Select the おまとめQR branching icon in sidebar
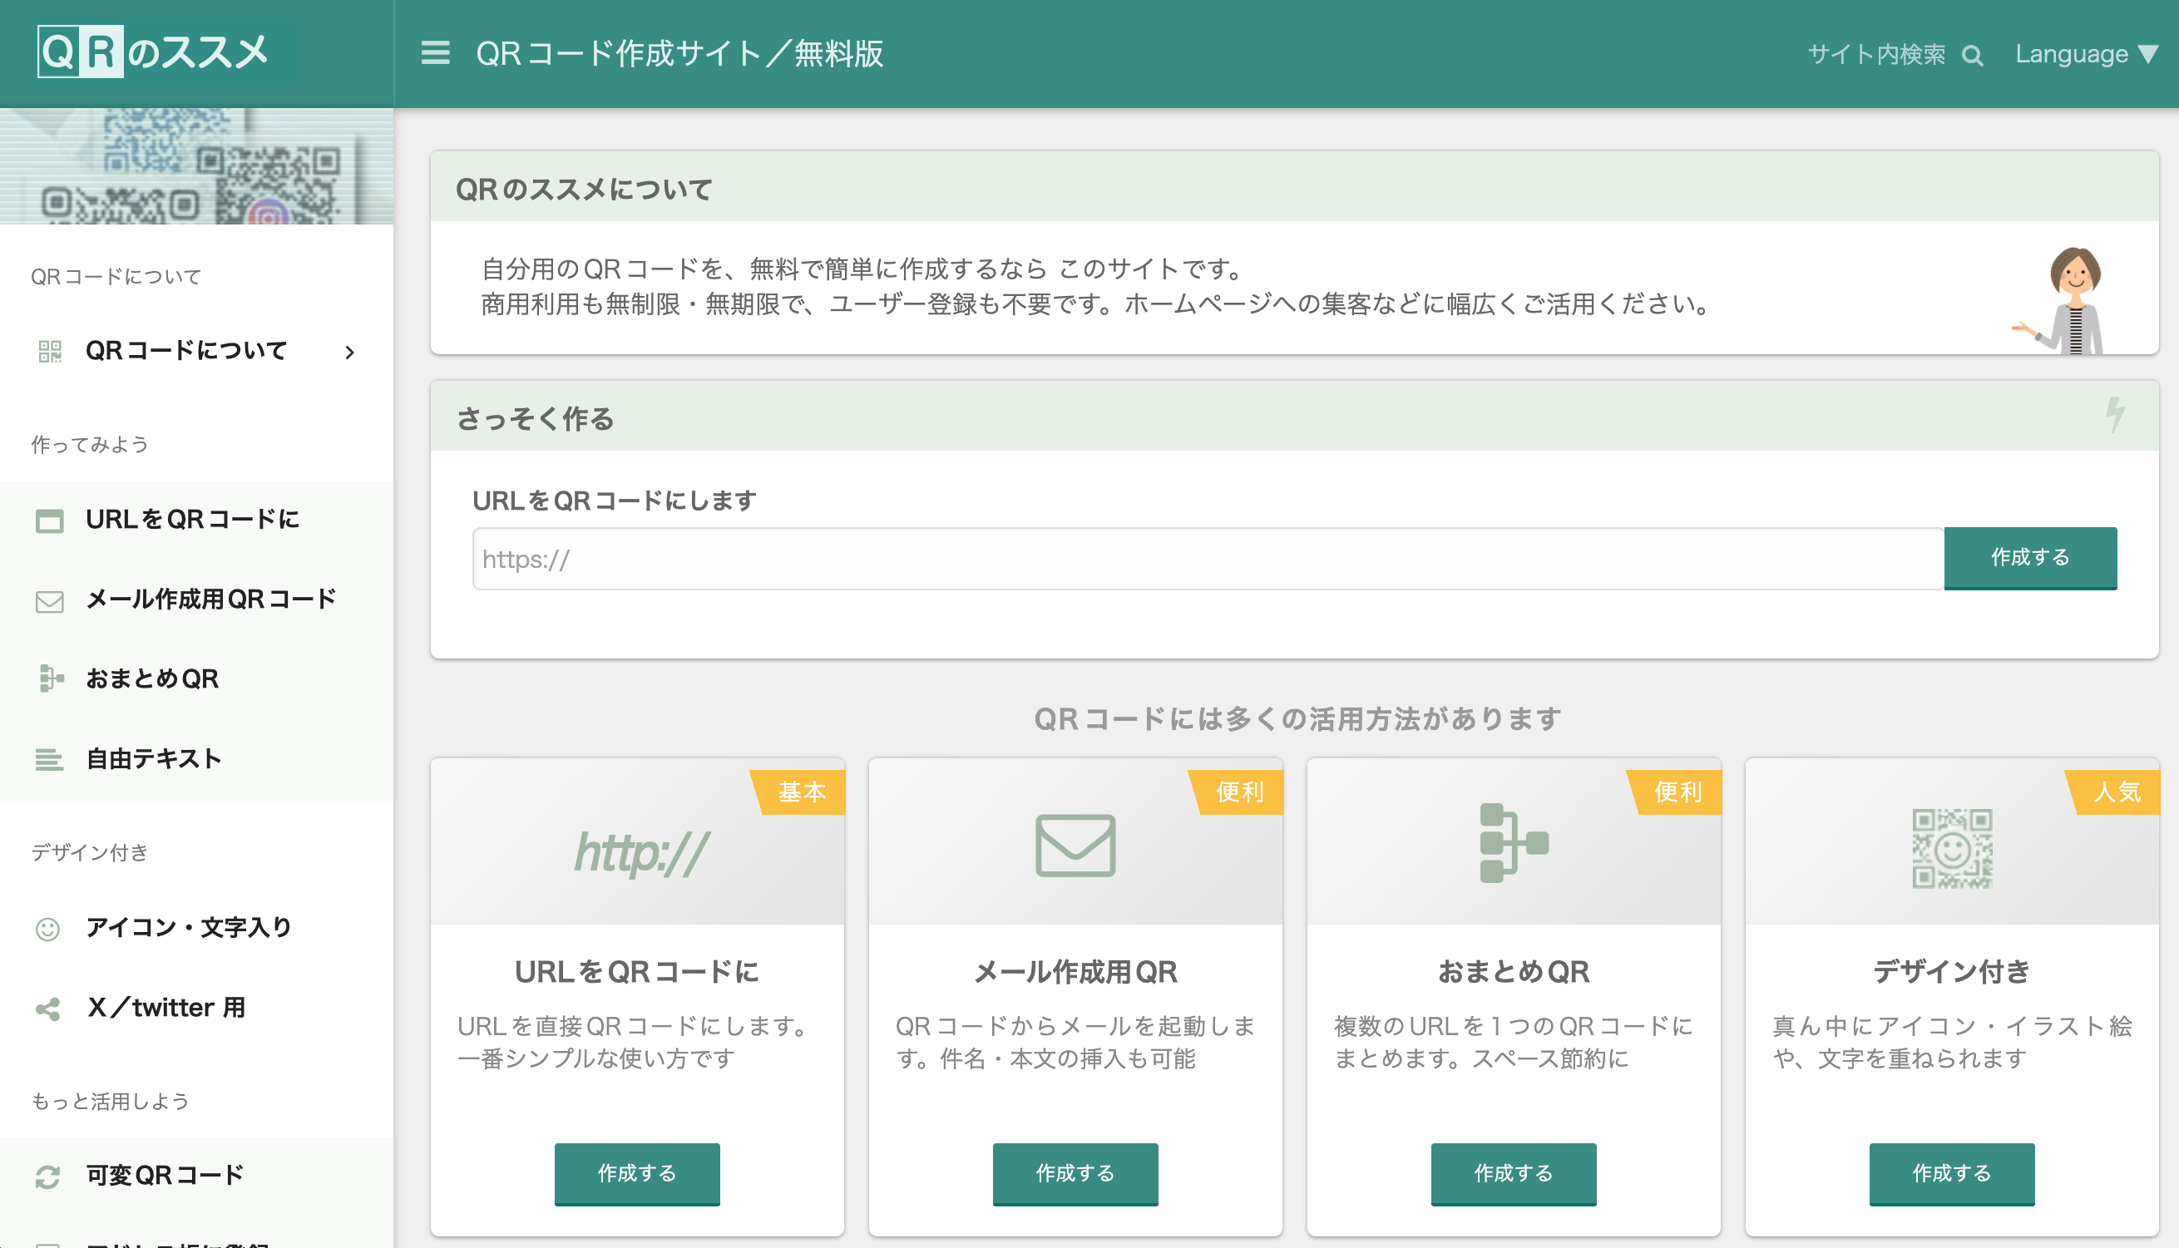The width and height of the screenshot is (2179, 1248). point(50,678)
